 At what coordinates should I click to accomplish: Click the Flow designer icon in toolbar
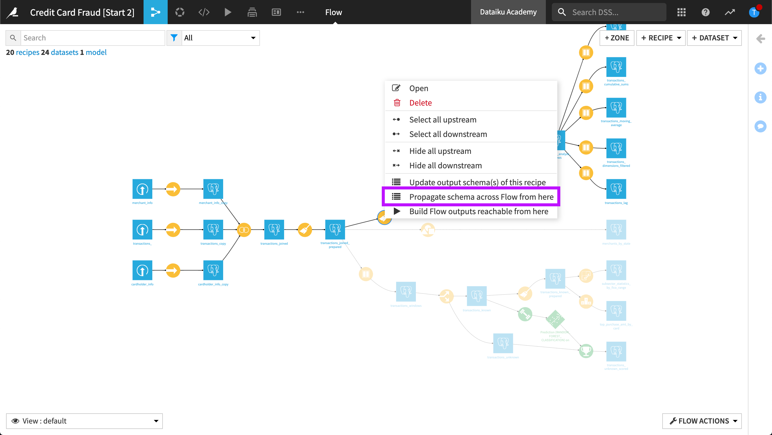click(155, 12)
